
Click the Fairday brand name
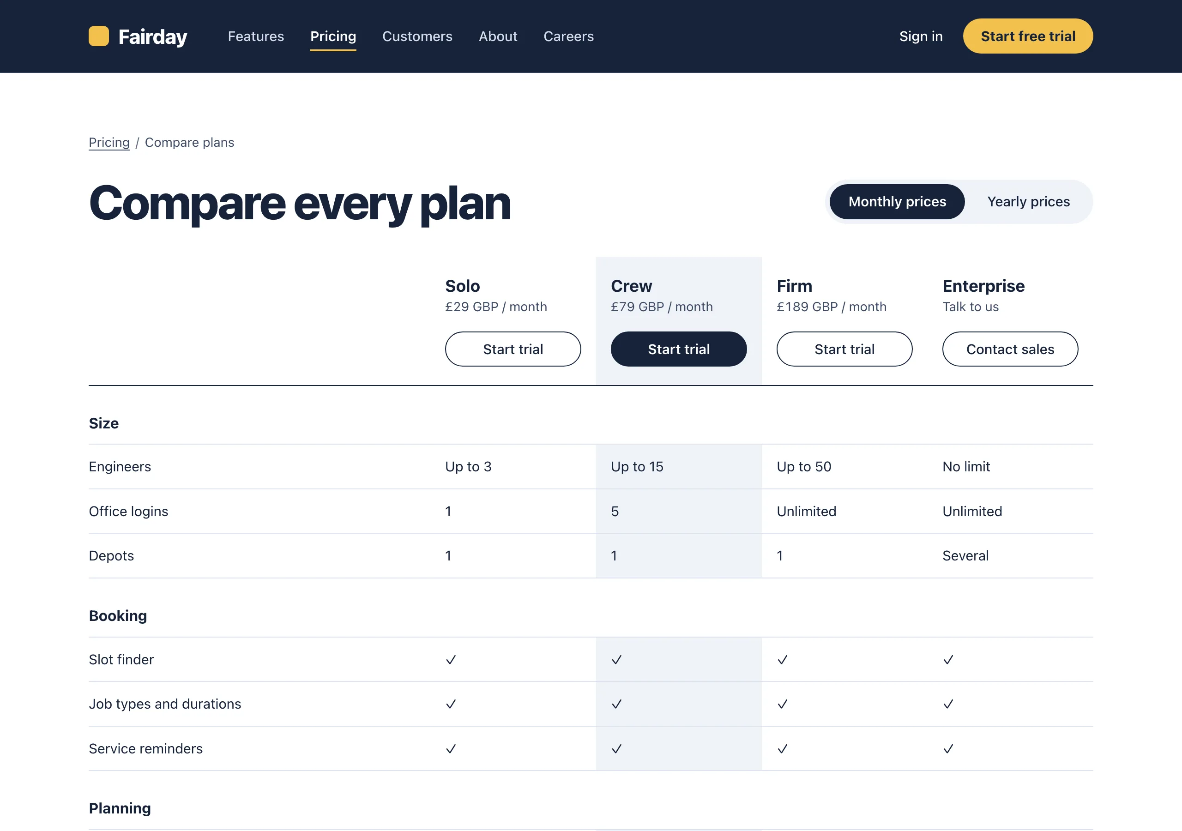pyautogui.click(x=153, y=37)
